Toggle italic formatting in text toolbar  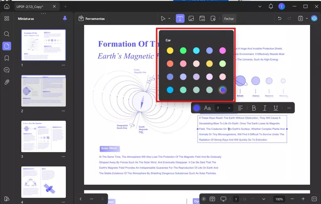pyautogui.click(x=265, y=108)
